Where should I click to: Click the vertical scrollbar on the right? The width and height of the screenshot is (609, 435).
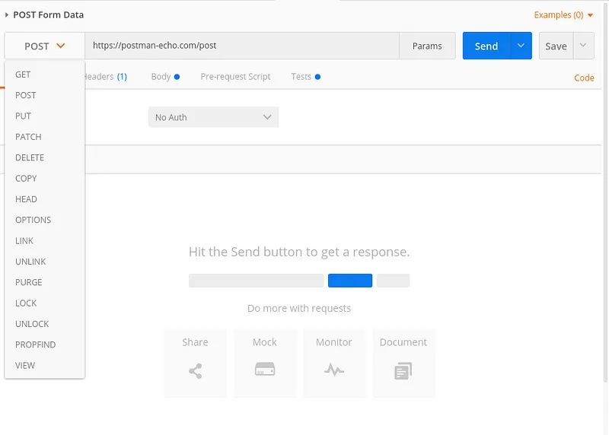click(605, 194)
